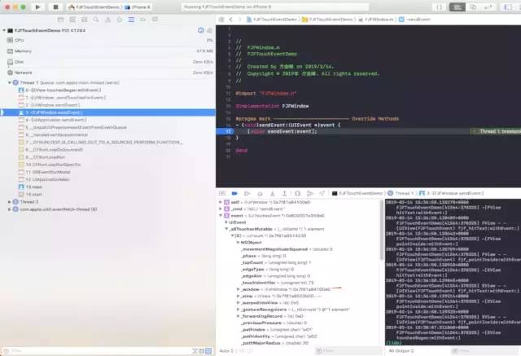Select the Memory gauge row
Image resolution: width=521 pixels, height=356 pixels.
tap(107, 51)
